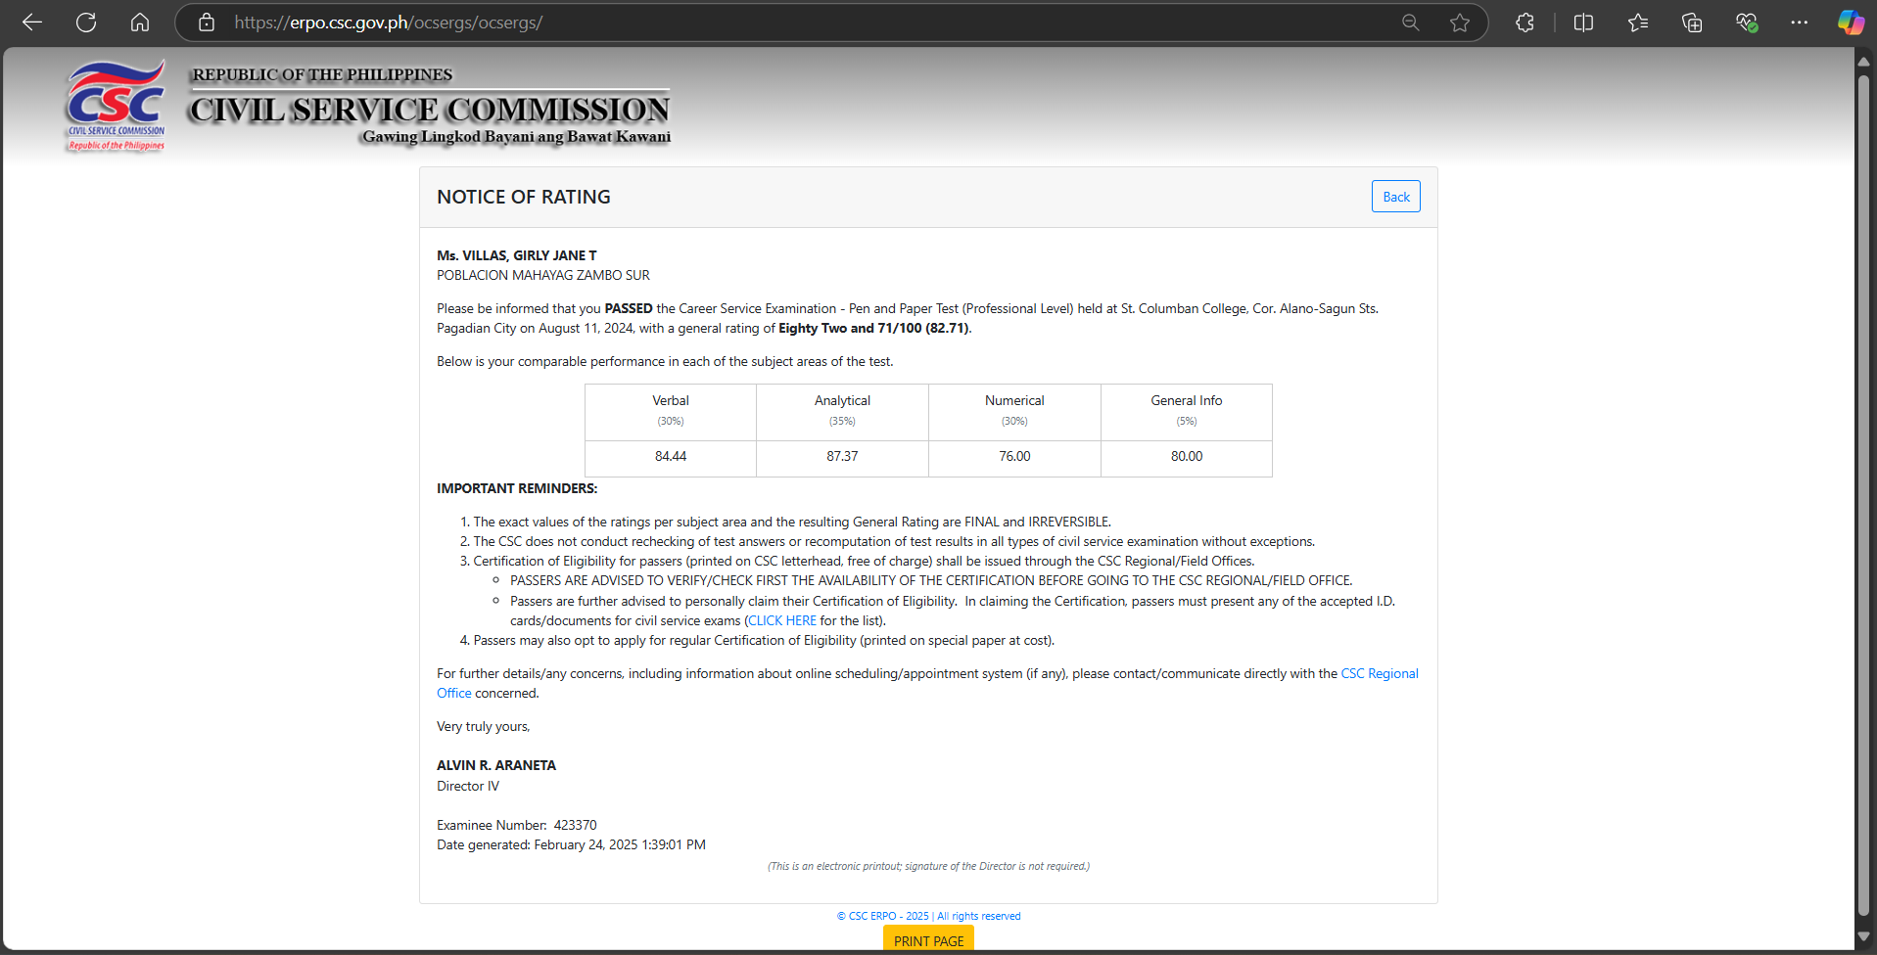Click the Numerical score 76.00
This screenshot has height=955, width=1877.
[x=1014, y=456]
